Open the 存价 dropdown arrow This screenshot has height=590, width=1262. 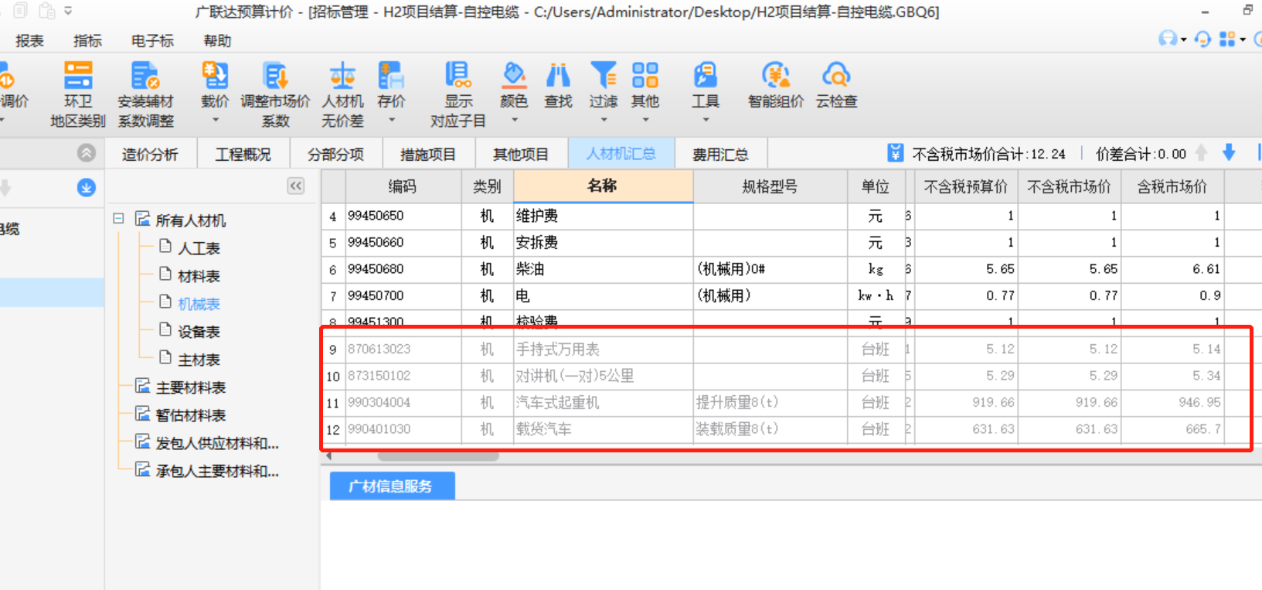[x=391, y=120]
